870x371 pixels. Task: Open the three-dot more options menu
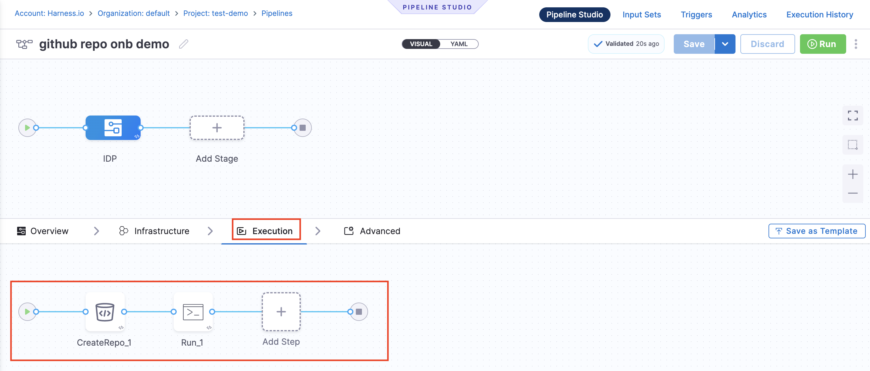click(x=855, y=44)
